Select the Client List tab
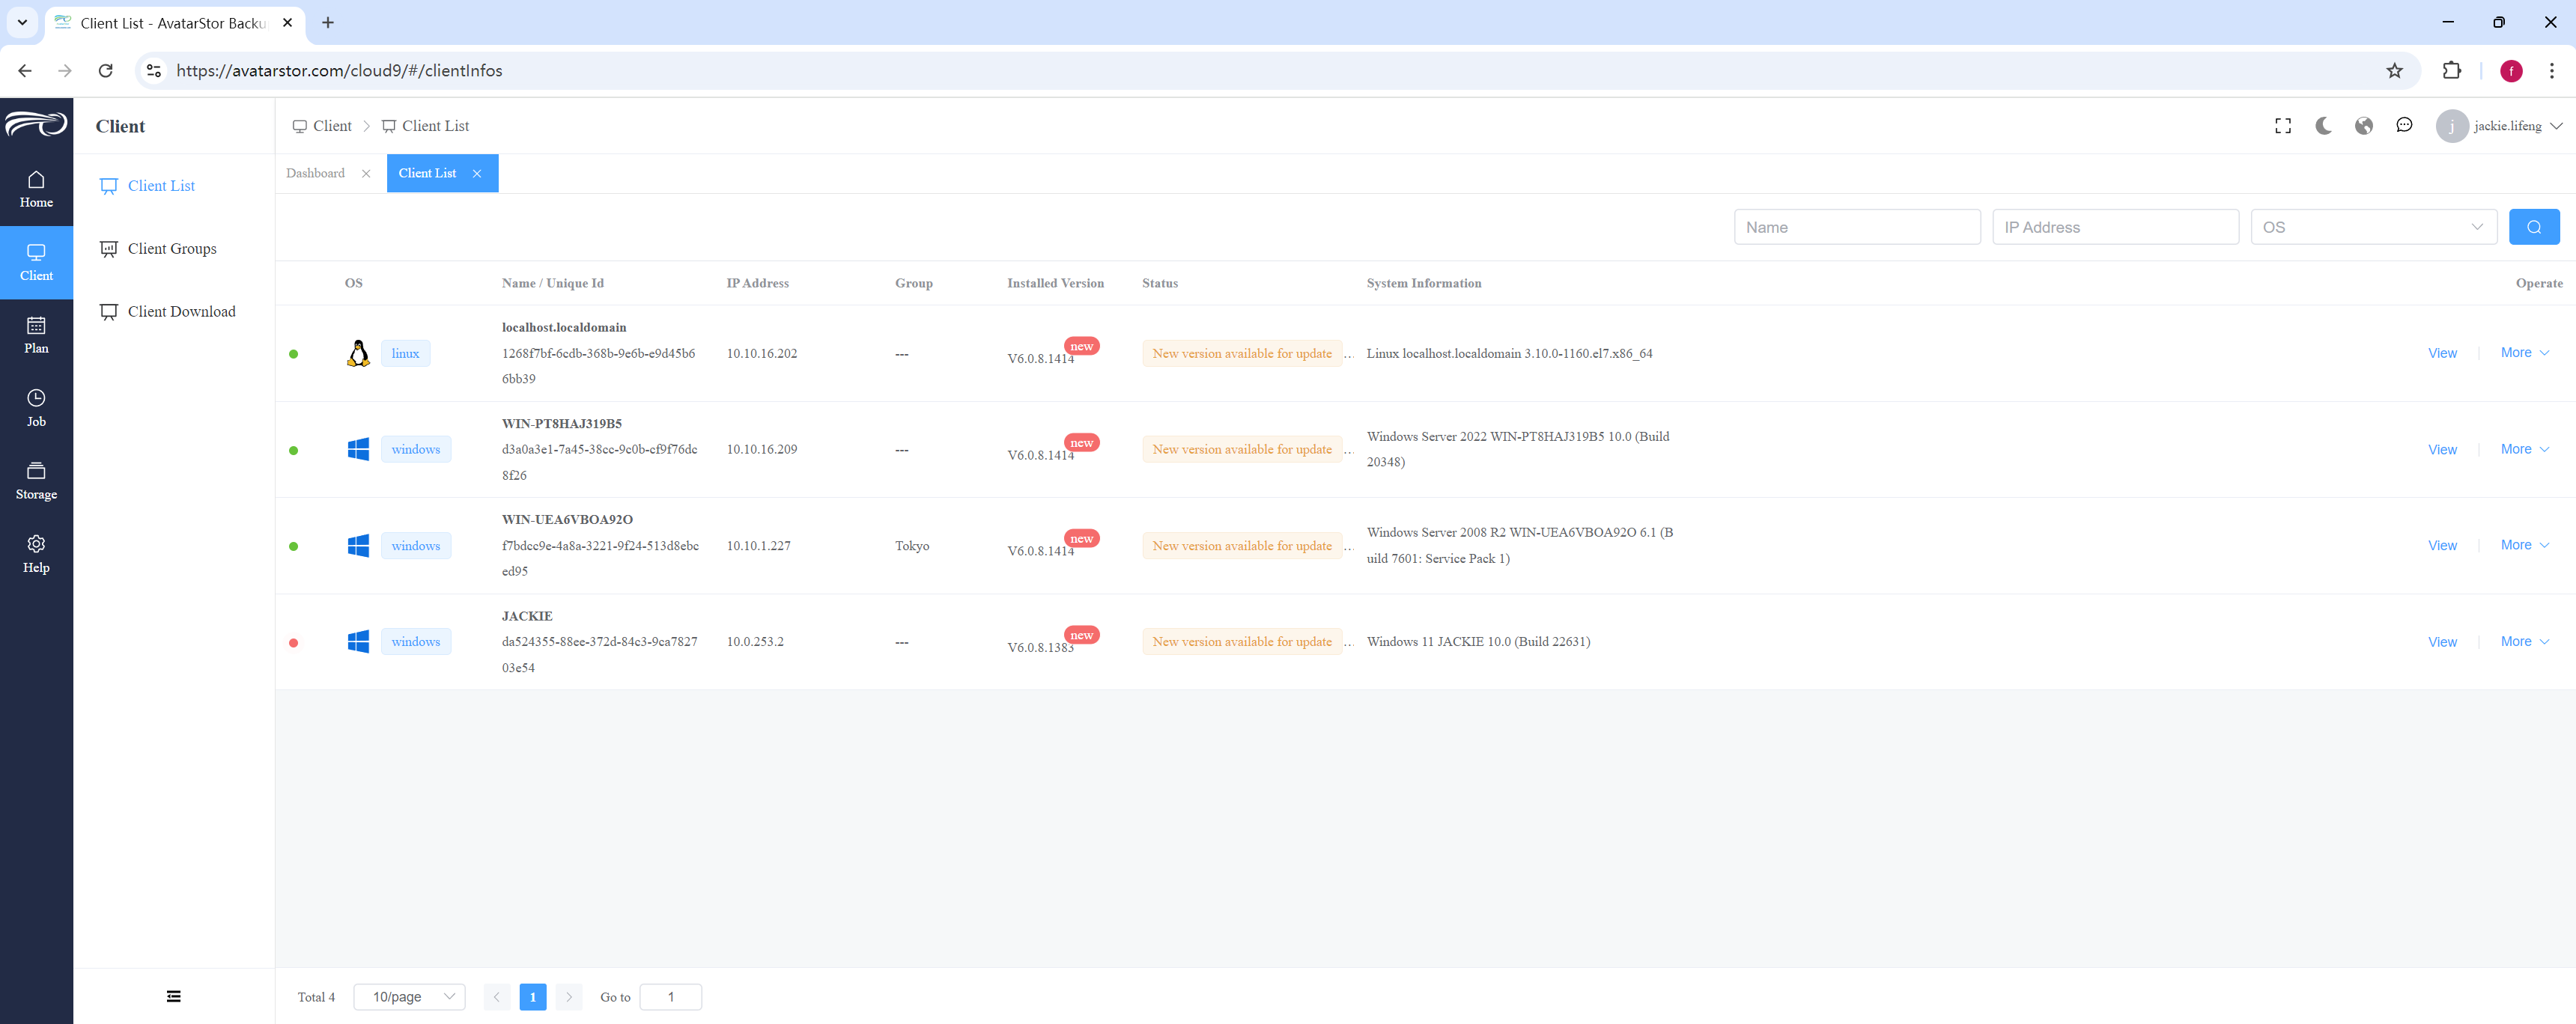 427,173
